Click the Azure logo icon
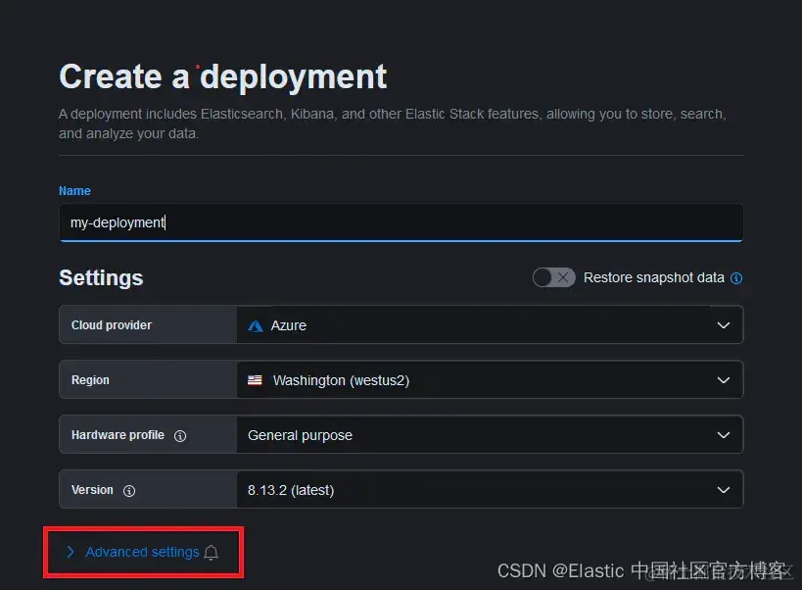This screenshot has height=590, width=802. [x=256, y=326]
